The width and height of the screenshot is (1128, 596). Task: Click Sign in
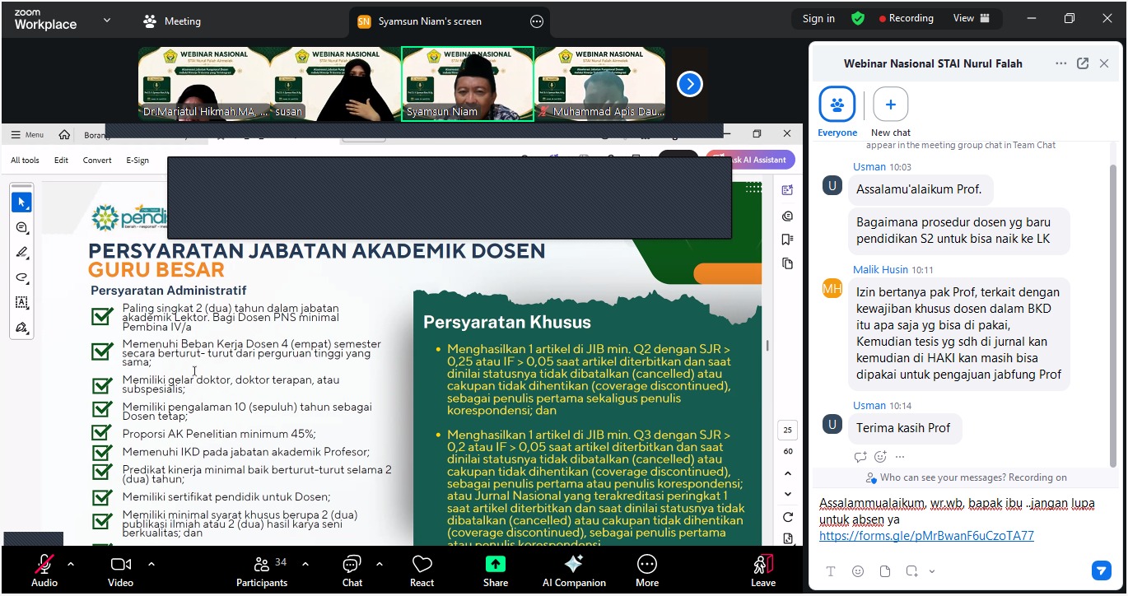(818, 18)
